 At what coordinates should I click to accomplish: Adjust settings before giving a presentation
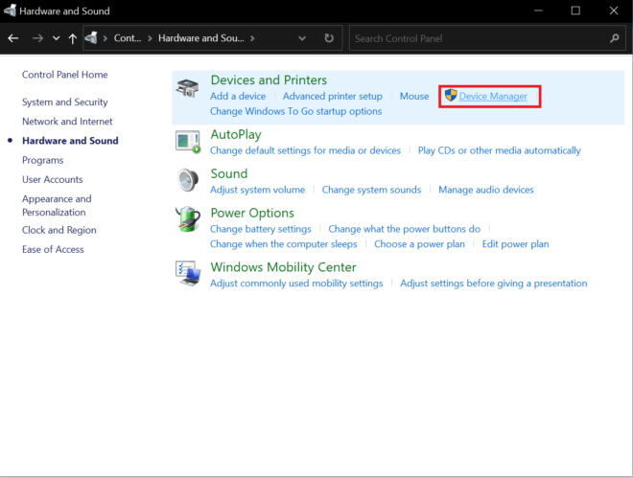coord(494,284)
